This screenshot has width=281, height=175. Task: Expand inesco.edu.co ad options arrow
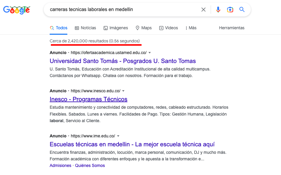(x=123, y=91)
